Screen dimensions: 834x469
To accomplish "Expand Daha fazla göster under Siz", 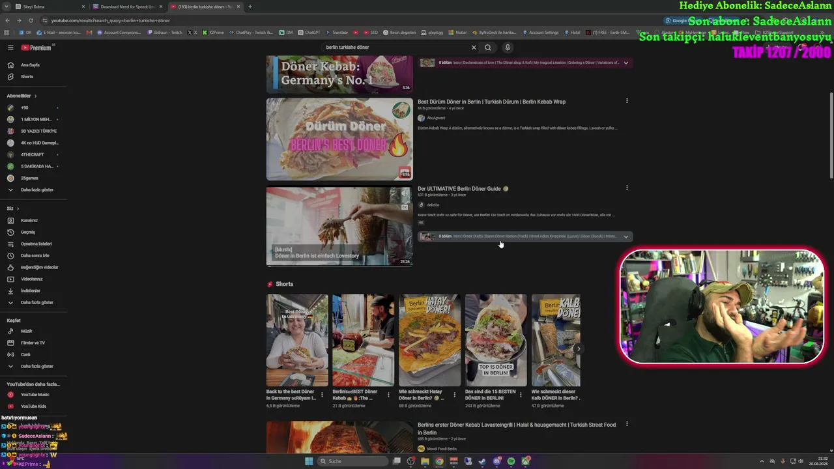I will (x=30, y=302).
